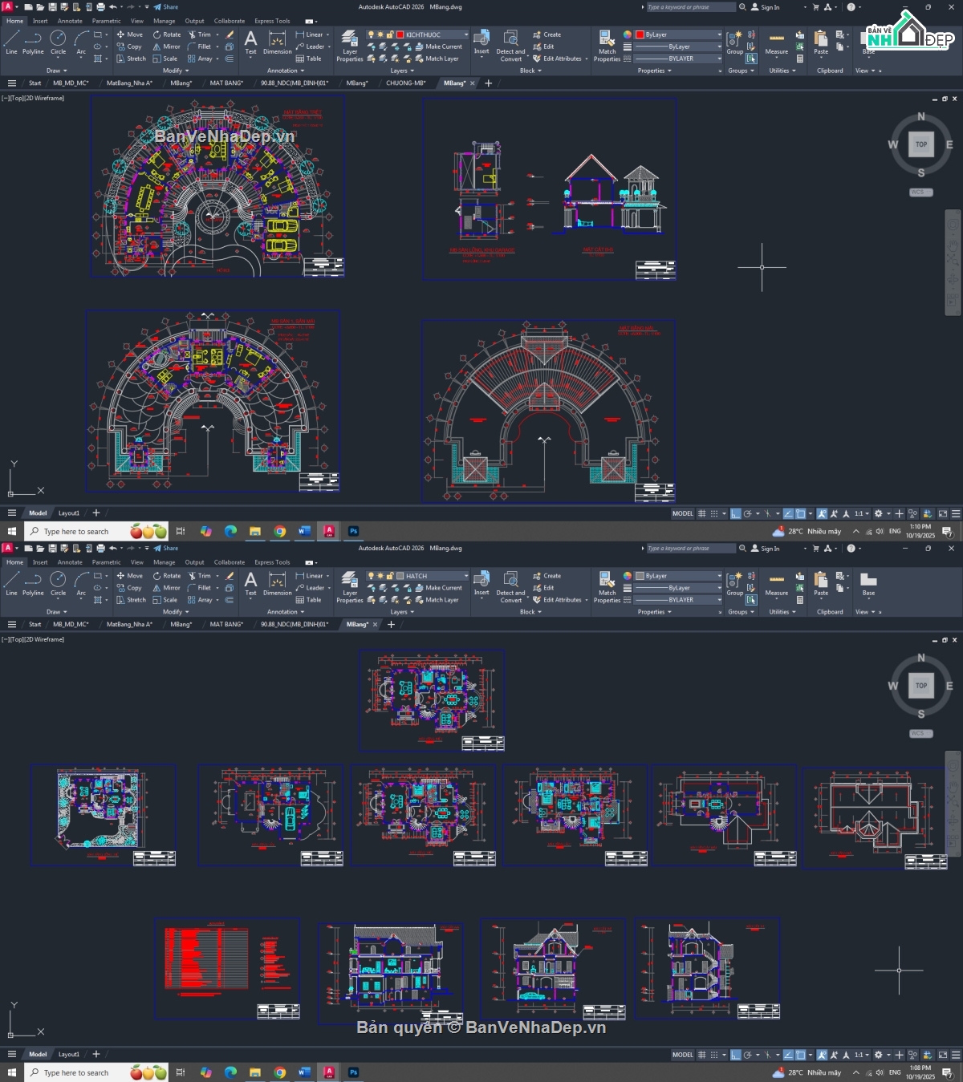Toggle Ortho mode in the lower window status bar
This screenshot has width=963, height=1082.
(735, 1055)
